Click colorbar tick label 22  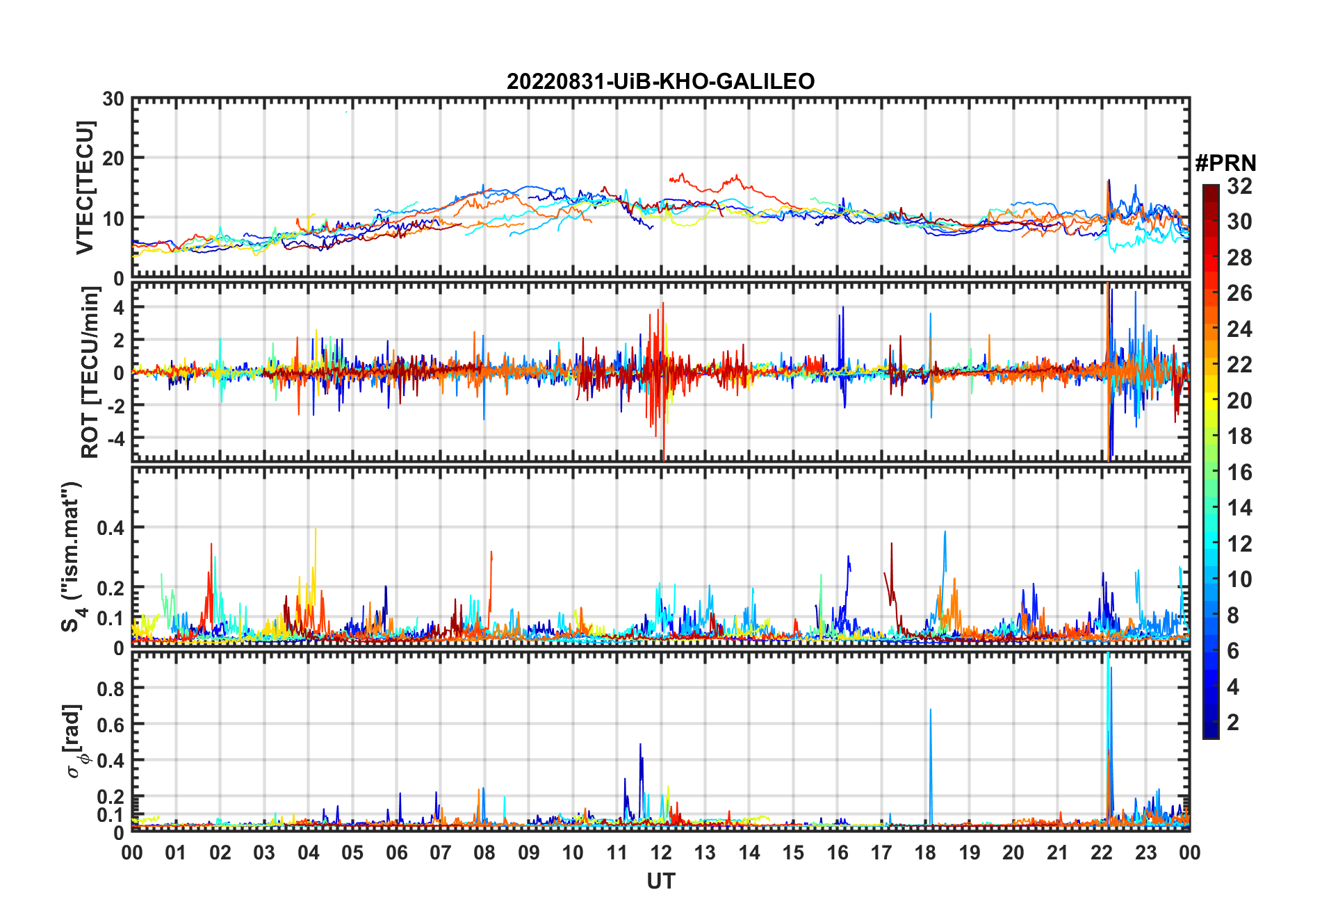(x=1239, y=365)
